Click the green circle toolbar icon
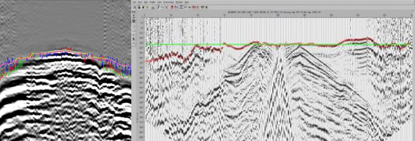This screenshot has height=141, width=415. pos(143,7)
